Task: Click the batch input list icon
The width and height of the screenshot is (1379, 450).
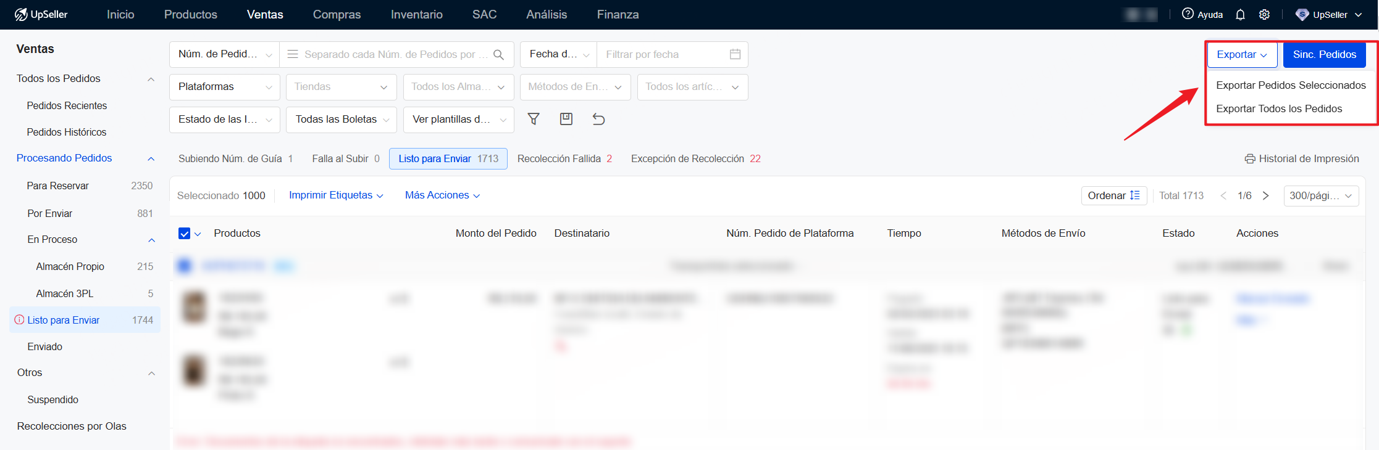Action: 293,54
